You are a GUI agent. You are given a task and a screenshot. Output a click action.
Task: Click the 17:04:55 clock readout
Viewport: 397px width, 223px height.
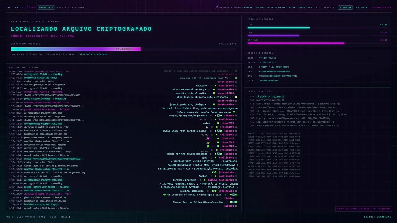[x=362, y=7]
